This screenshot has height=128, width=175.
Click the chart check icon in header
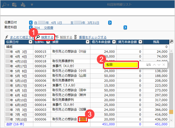[x=23, y=5]
